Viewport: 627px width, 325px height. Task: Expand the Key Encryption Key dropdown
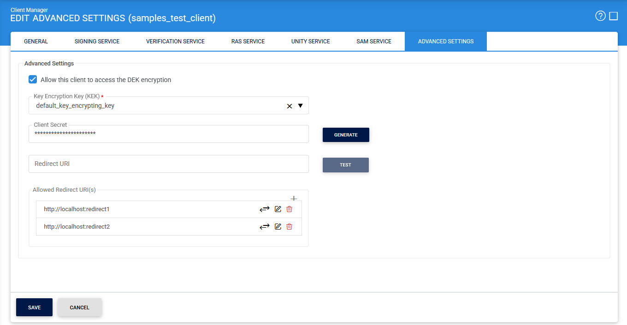[x=301, y=106]
